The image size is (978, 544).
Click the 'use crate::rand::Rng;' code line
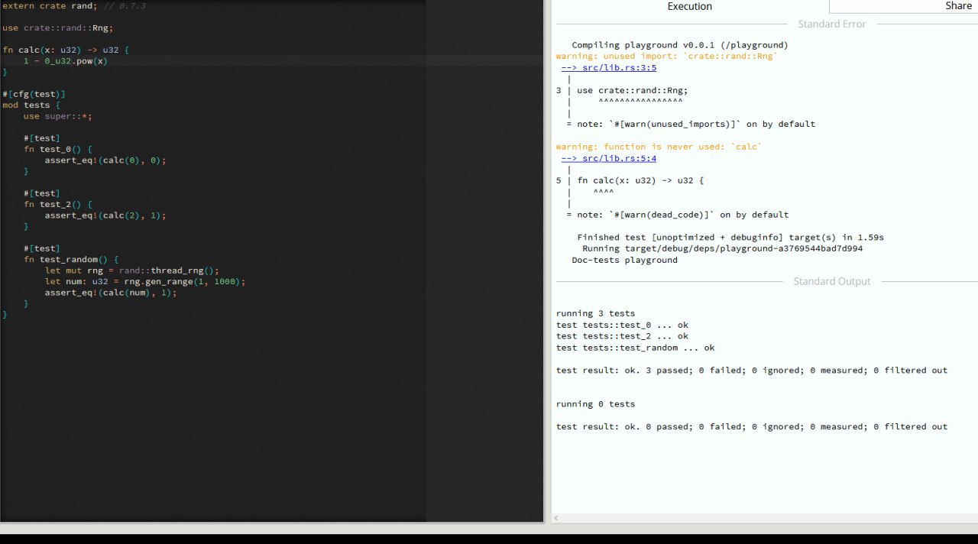pos(58,28)
